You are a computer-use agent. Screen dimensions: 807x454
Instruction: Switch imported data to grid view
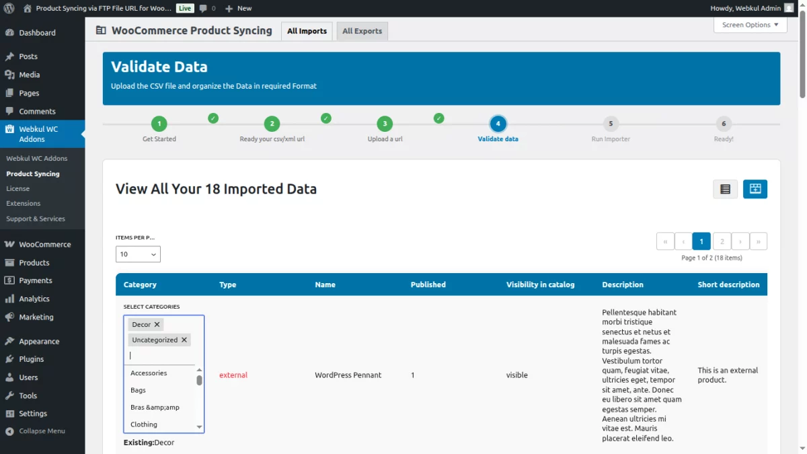tap(755, 189)
